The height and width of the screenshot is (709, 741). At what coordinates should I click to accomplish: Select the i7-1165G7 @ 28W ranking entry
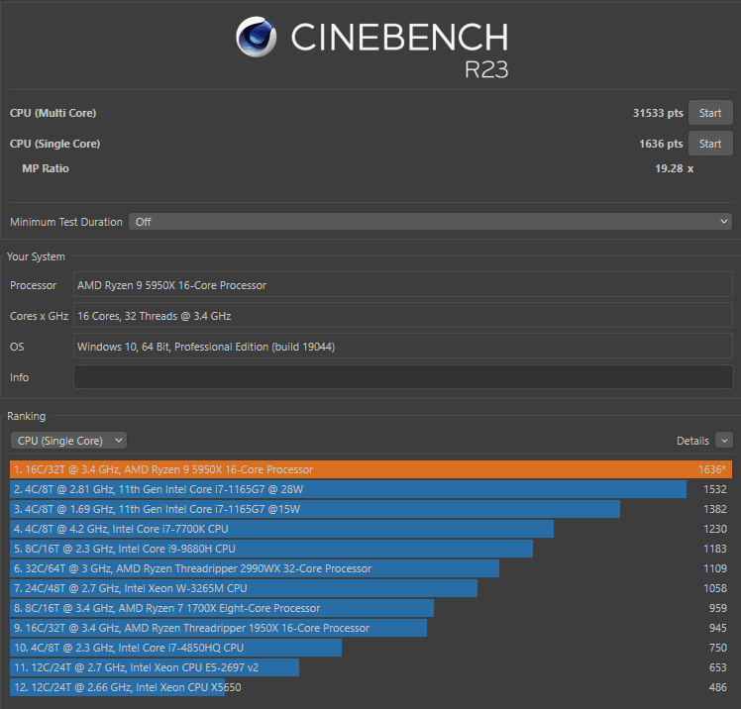pyautogui.click(x=370, y=489)
